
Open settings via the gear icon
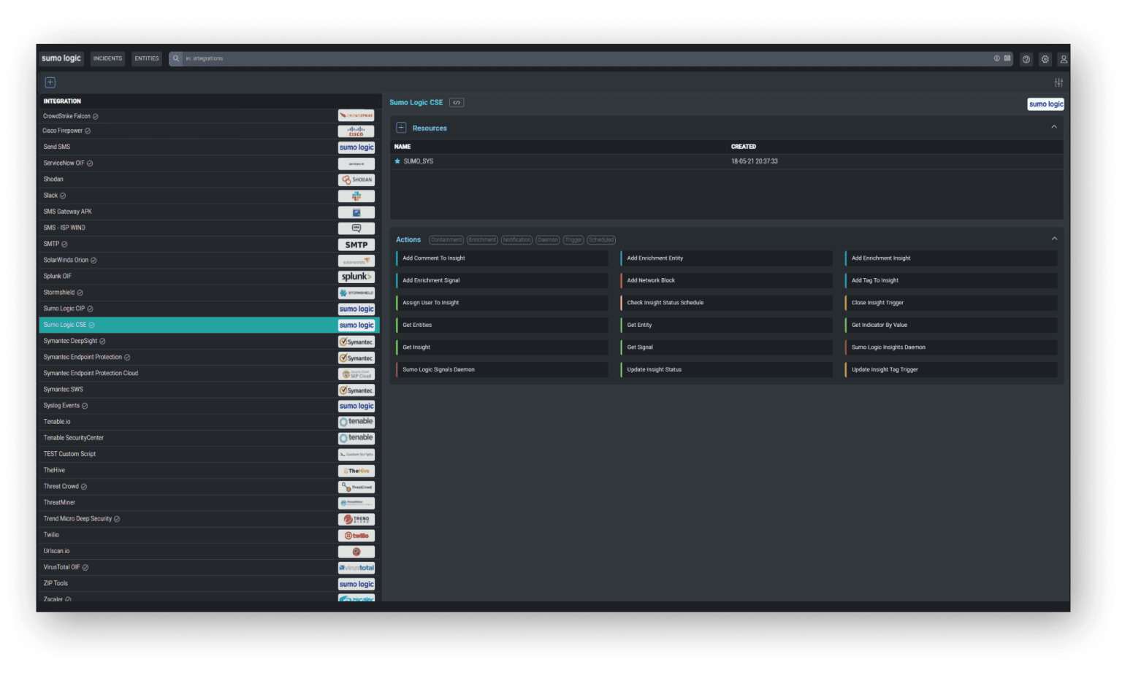[1045, 59]
